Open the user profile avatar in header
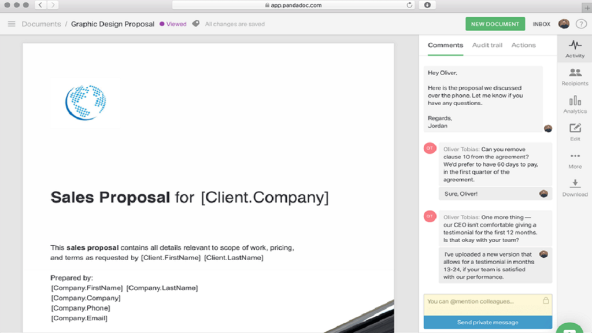 564,24
